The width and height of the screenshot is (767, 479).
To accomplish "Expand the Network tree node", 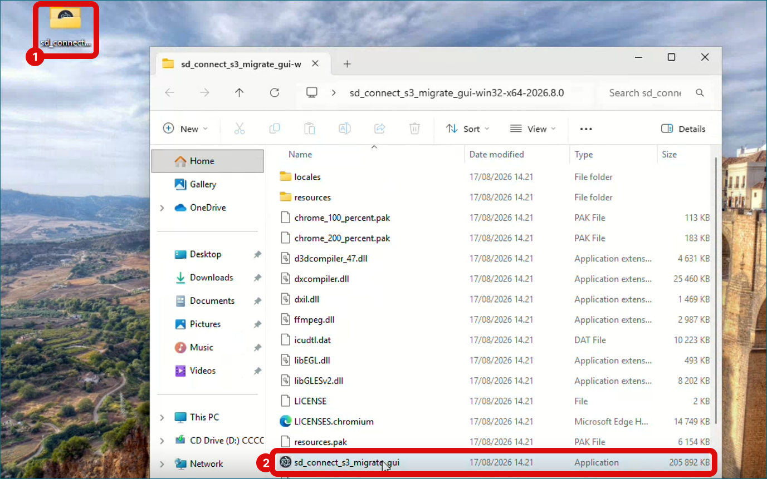I will (x=162, y=464).
